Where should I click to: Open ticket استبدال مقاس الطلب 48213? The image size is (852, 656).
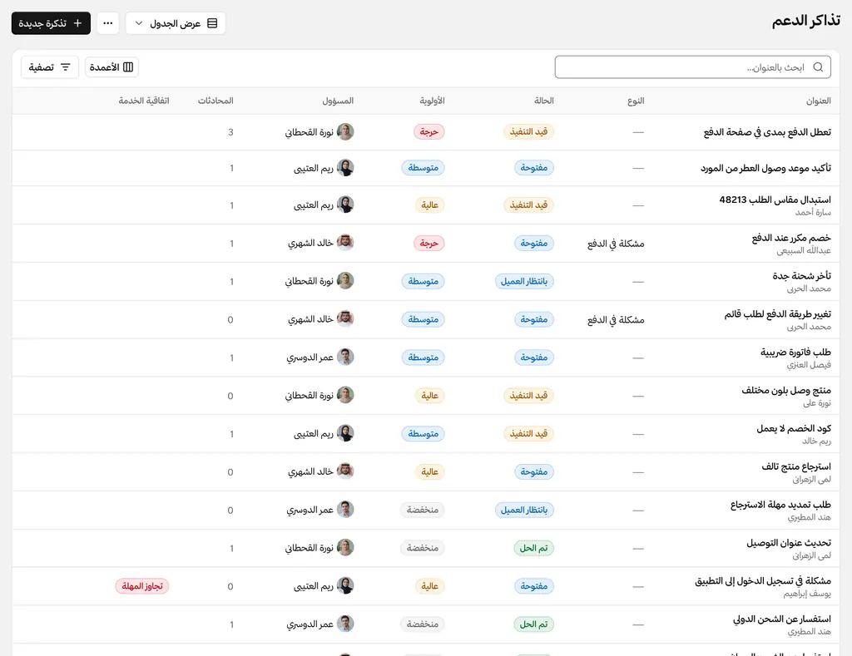[775, 200]
